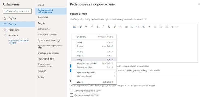Open more formatting options (three dots)

[x=178, y=27]
